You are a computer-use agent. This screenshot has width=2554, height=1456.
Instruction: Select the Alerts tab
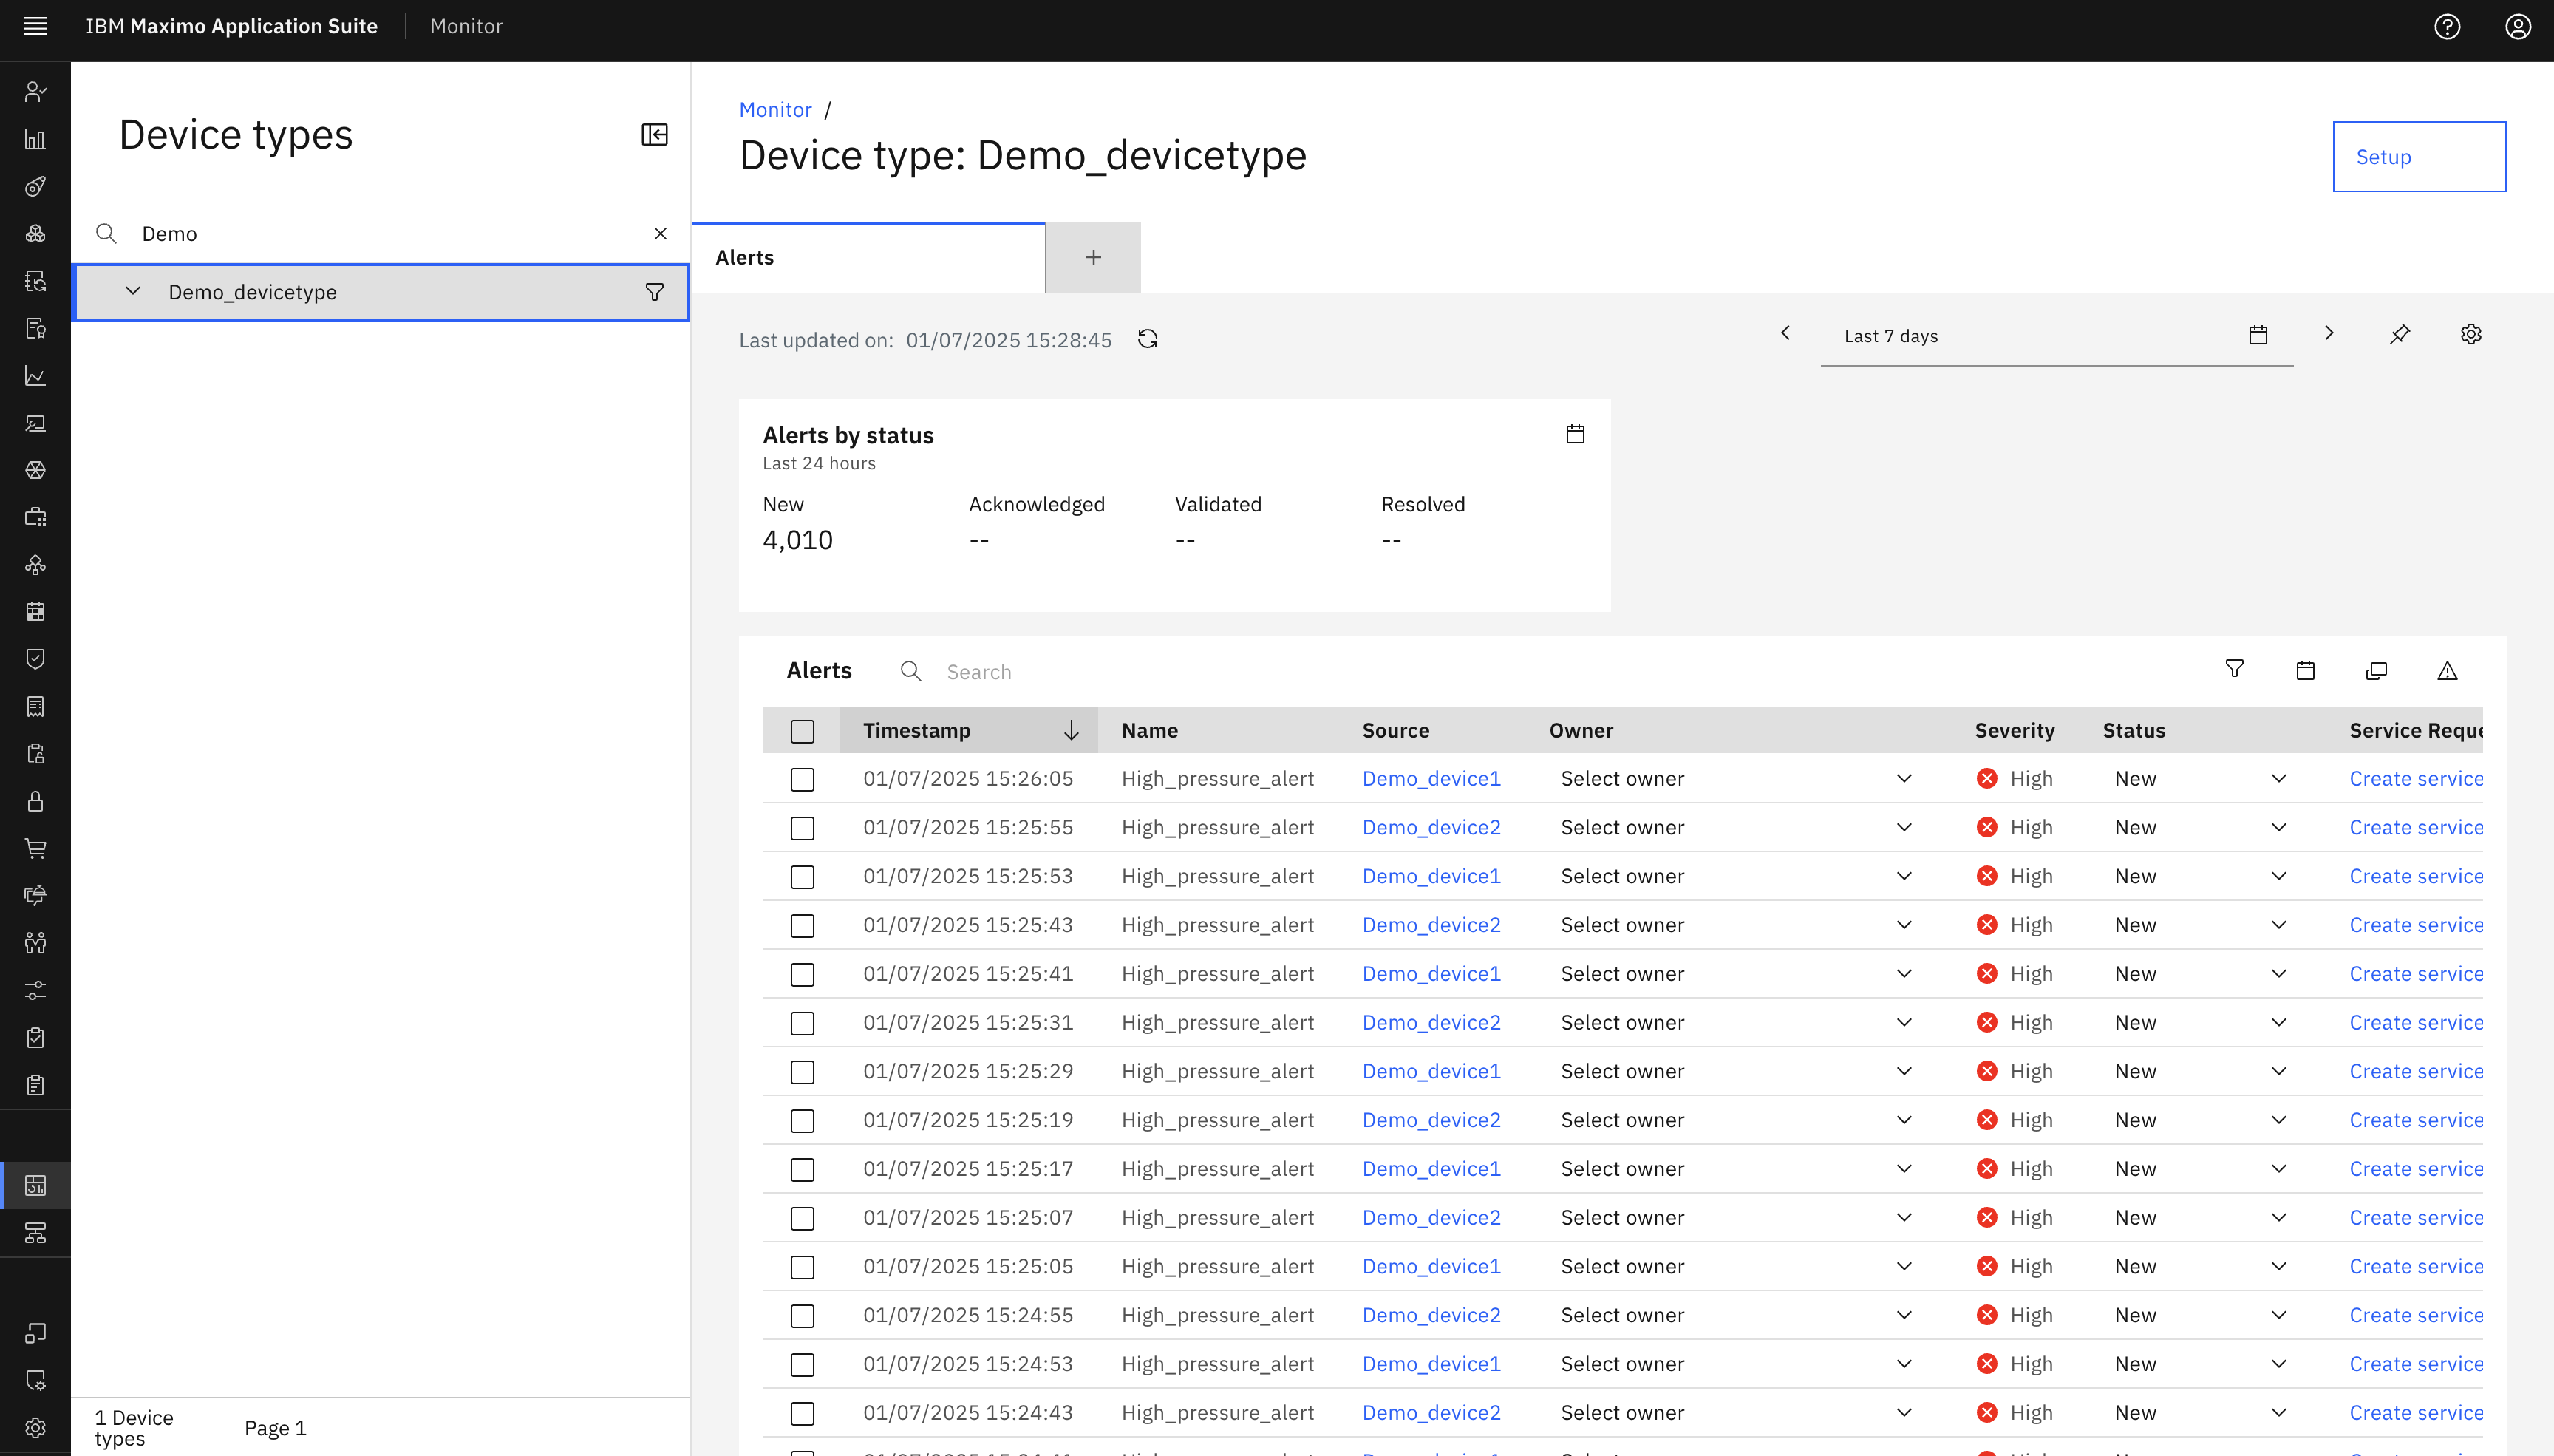868,257
